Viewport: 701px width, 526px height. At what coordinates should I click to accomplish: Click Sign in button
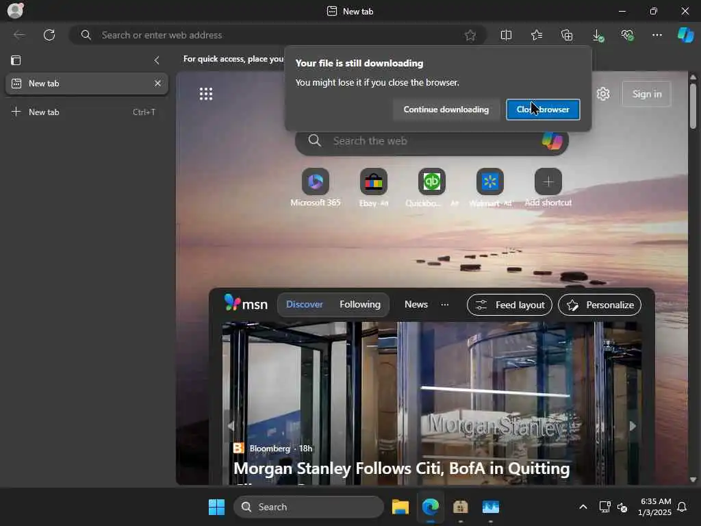click(646, 94)
